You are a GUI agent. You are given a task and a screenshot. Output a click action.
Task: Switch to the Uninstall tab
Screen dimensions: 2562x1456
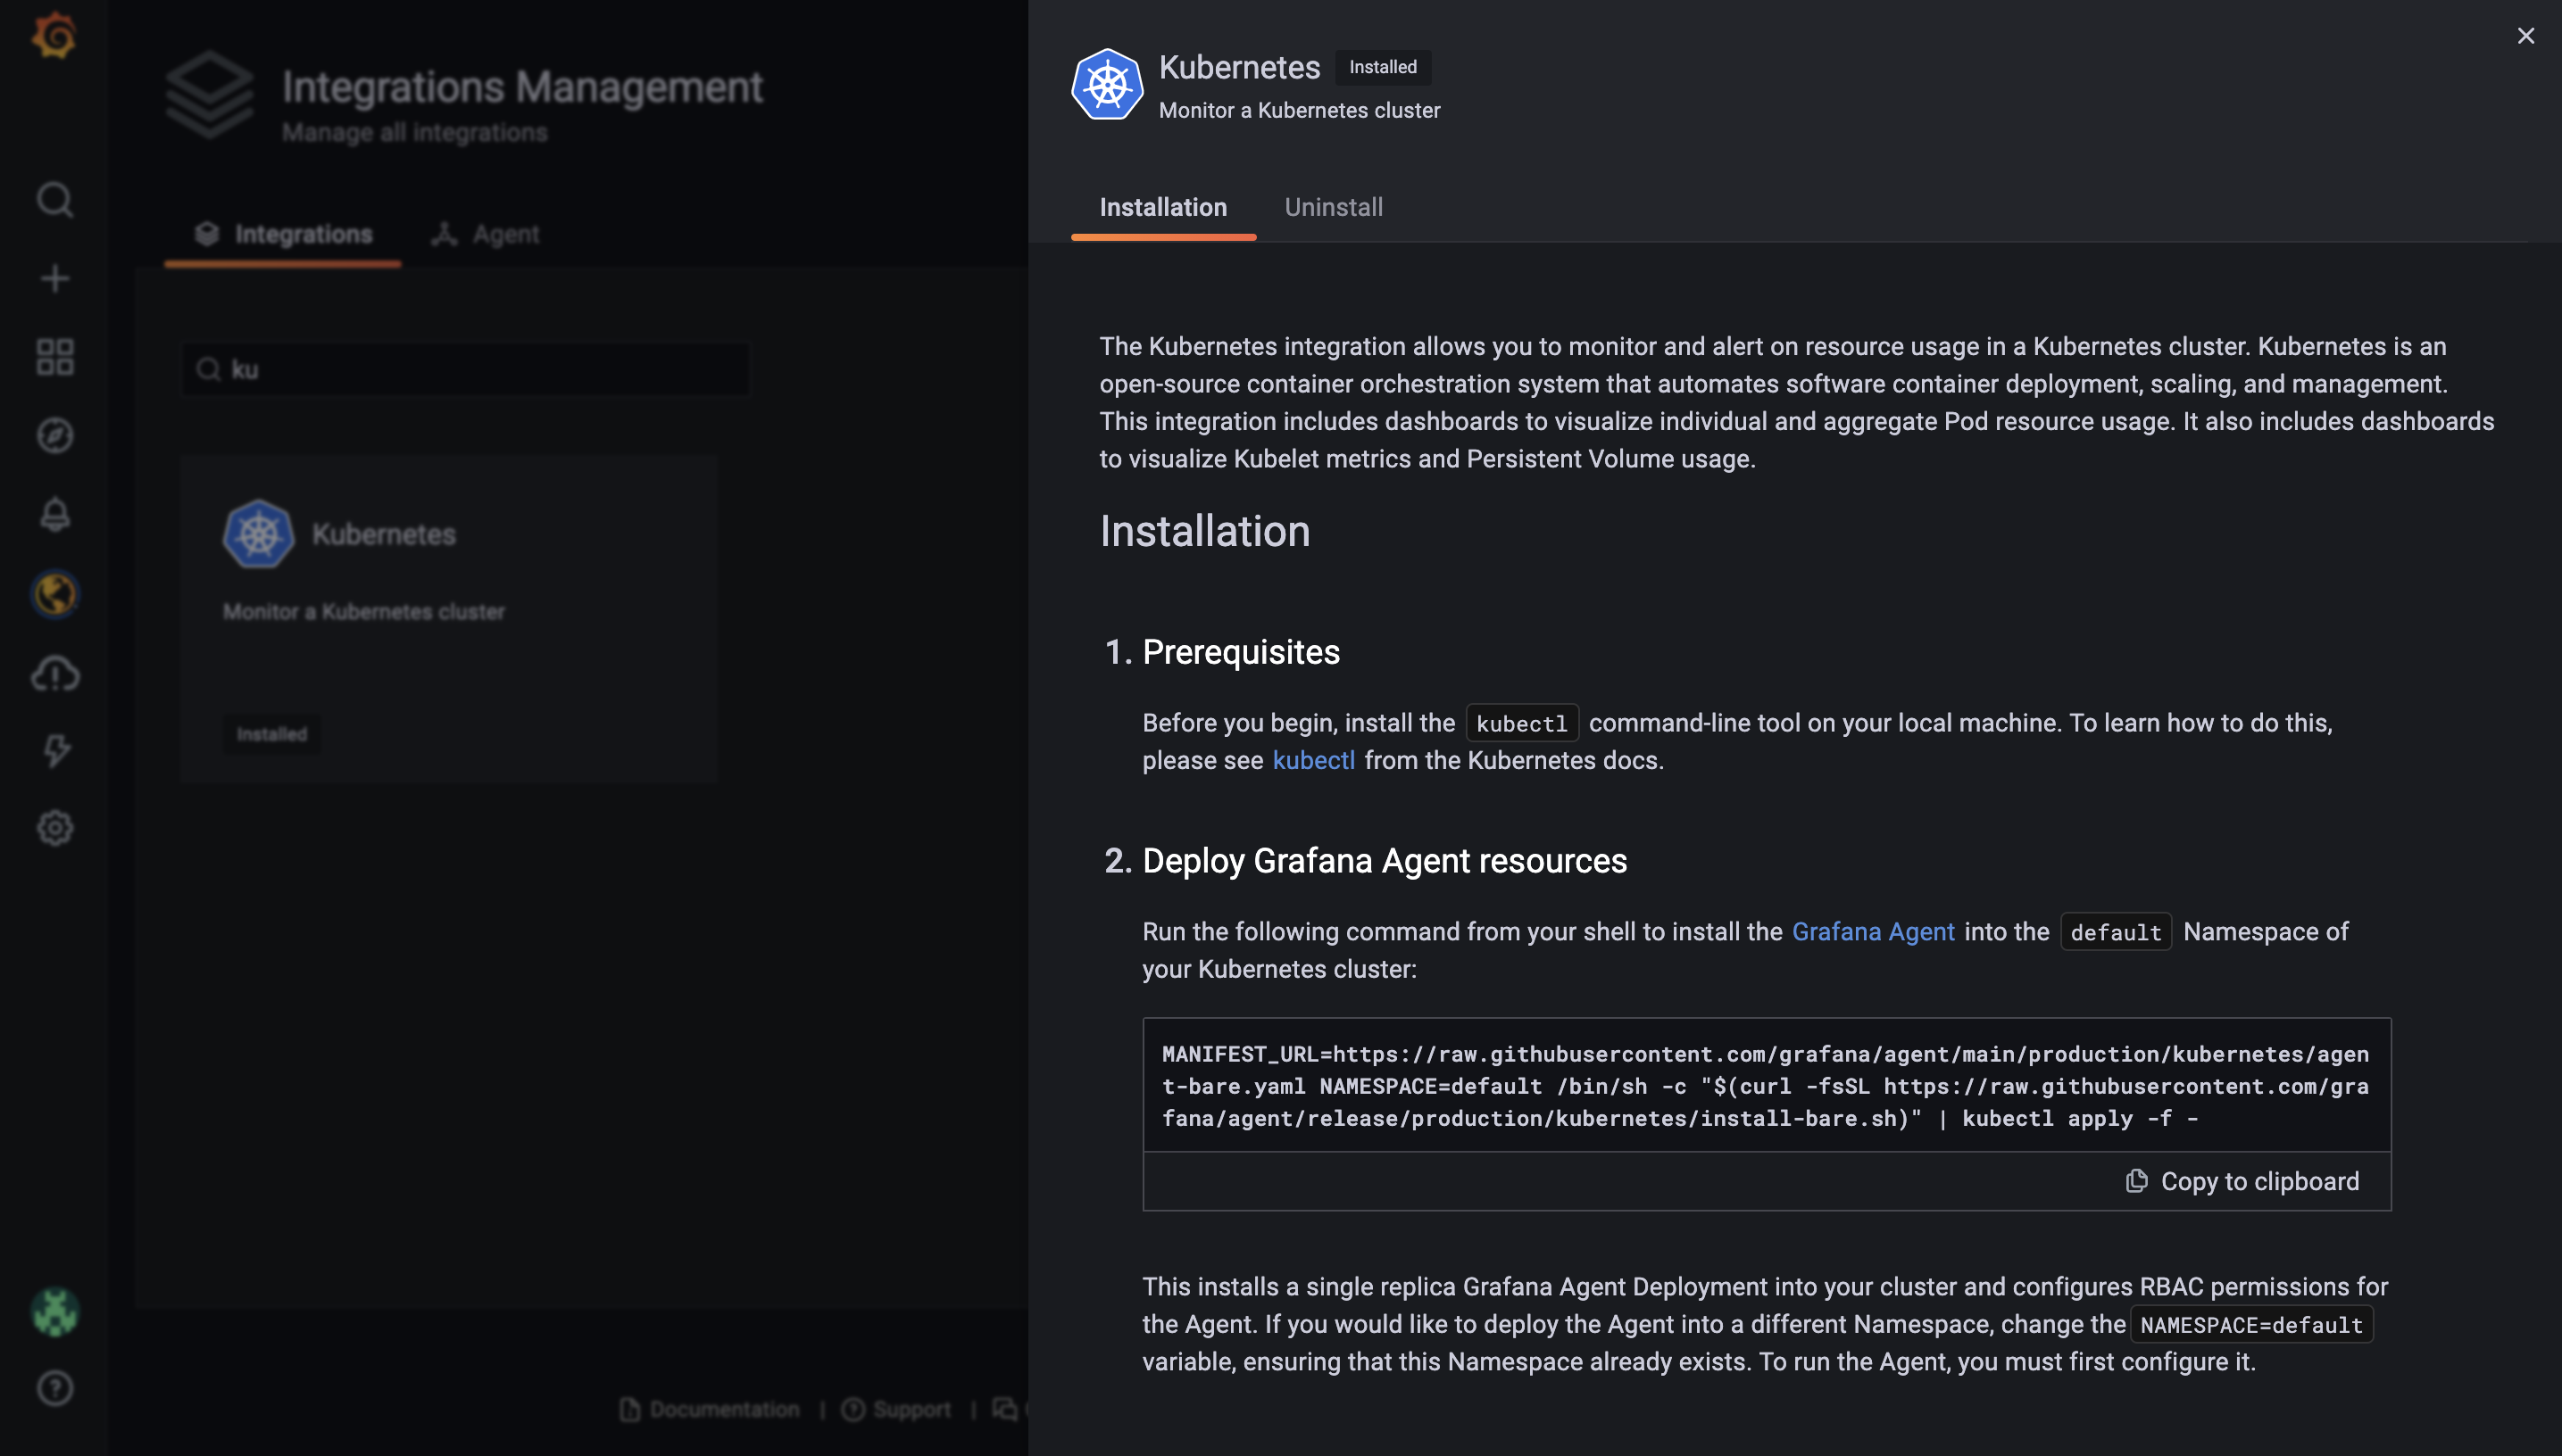tap(1334, 207)
